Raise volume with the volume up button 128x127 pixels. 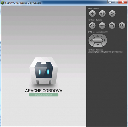tap(102, 14)
